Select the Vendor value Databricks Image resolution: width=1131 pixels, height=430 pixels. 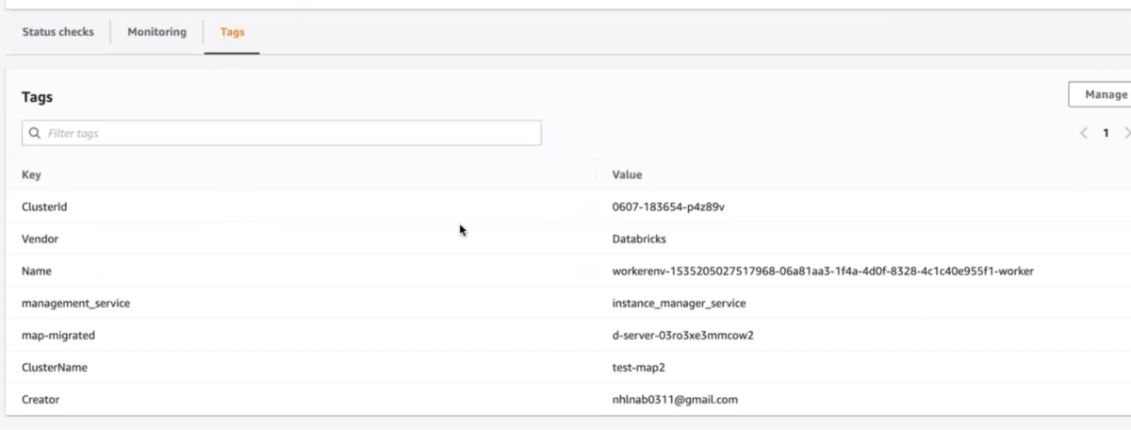[x=639, y=240]
